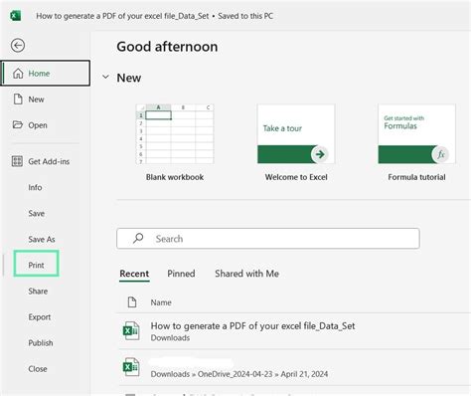Open file in Downloads » OneDrive_2024-04-23 folder

pyautogui.click(x=239, y=374)
